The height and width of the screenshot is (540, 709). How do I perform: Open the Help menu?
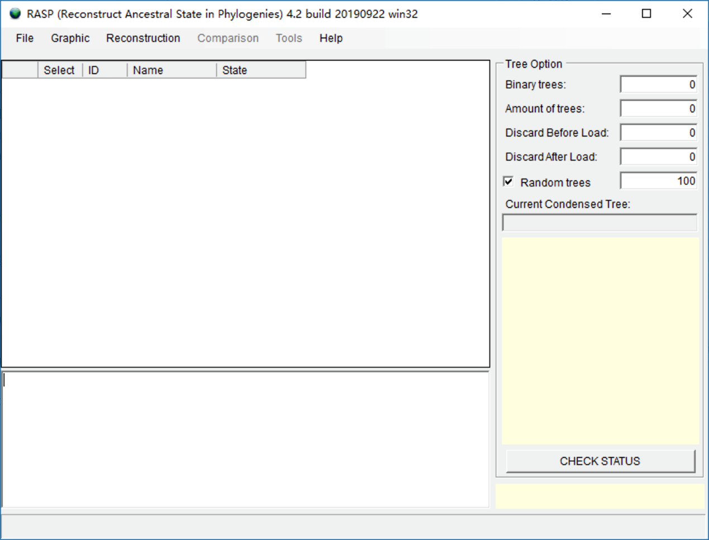(x=331, y=38)
